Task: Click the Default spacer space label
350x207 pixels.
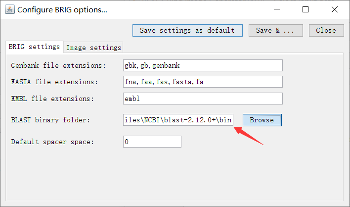Action: pos(52,142)
